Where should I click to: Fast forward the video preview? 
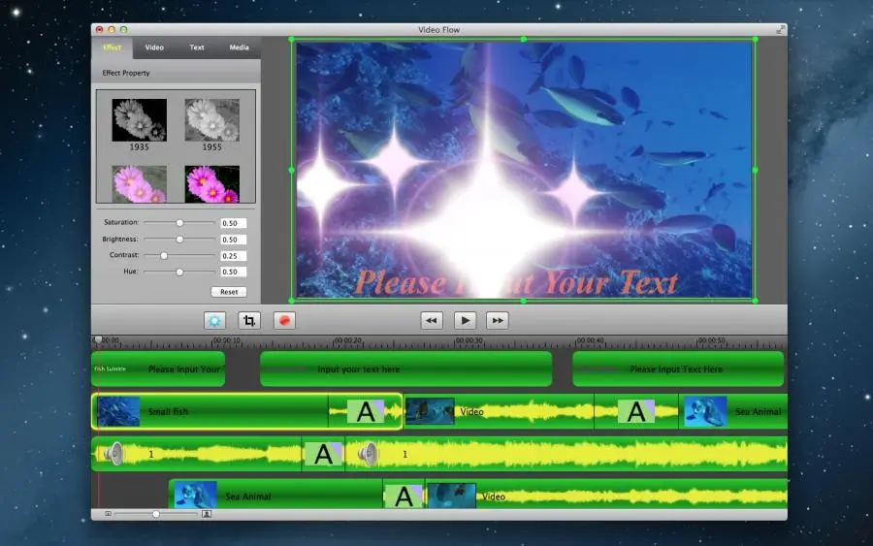tap(498, 321)
